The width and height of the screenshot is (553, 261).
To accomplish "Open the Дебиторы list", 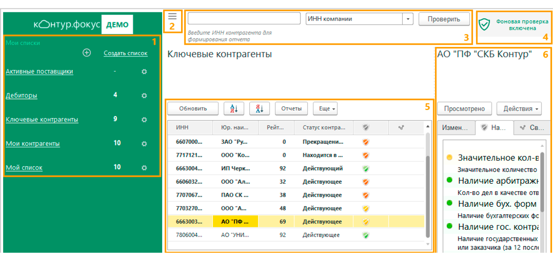I will [x=21, y=95].
